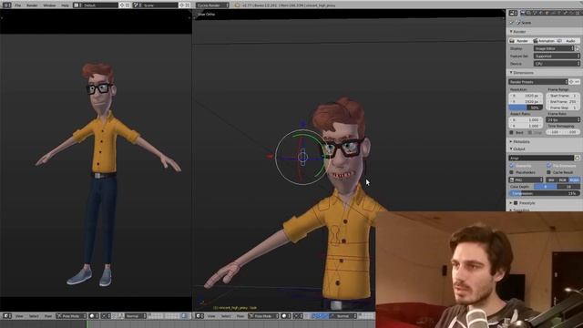Toggle the Overwrite checkbox
The height and width of the screenshot is (328, 583).
(512, 166)
